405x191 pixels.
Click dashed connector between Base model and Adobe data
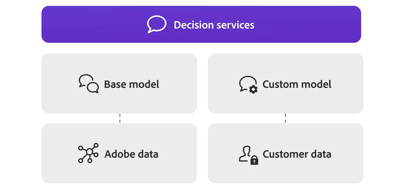click(120, 118)
